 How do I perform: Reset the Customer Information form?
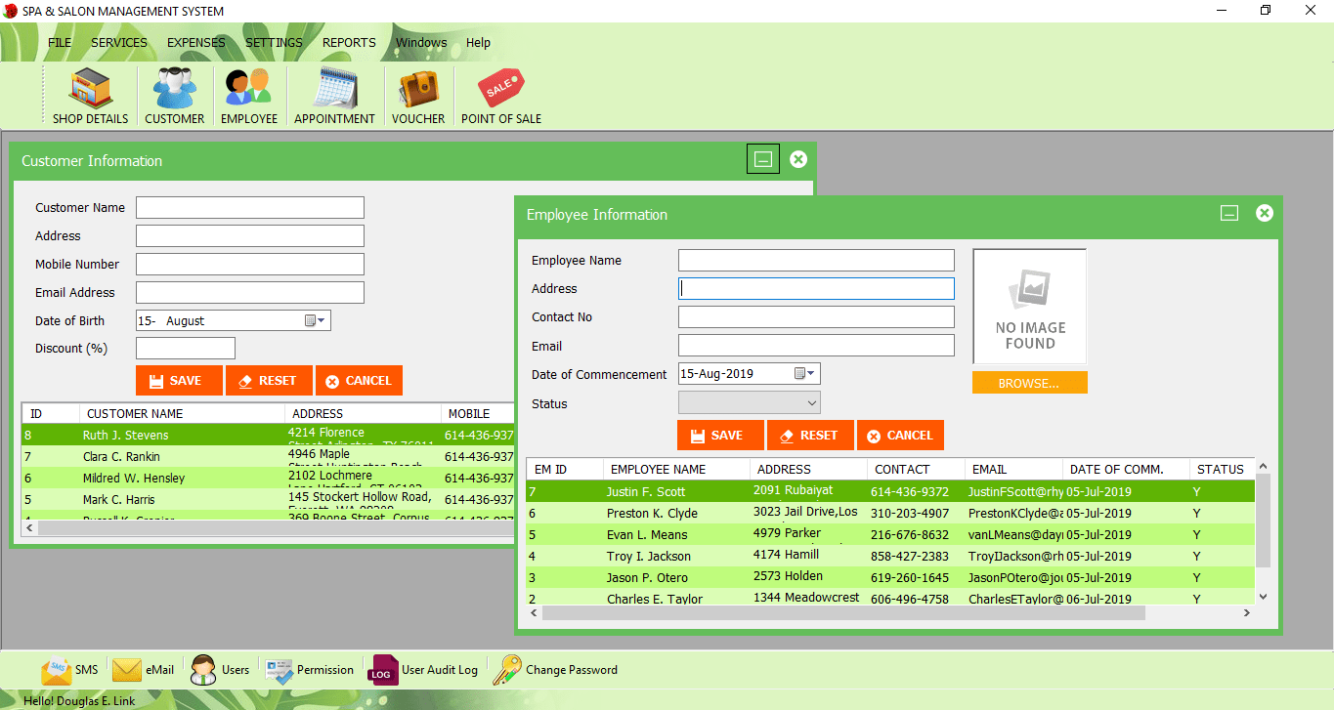pyautogui.click(x=269, y=381)
